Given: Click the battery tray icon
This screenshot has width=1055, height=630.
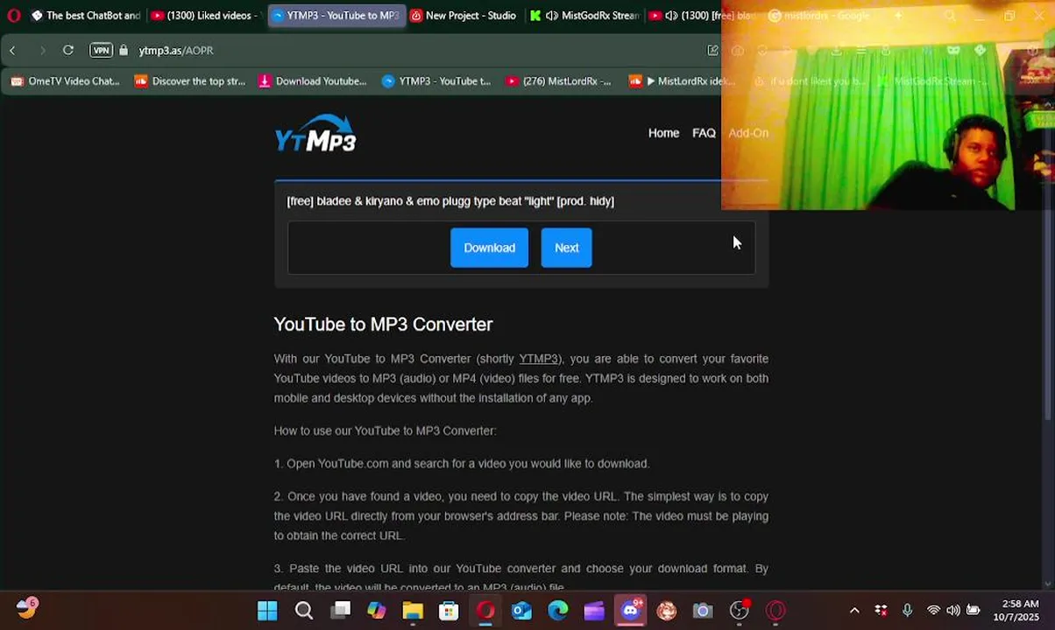Looking at the screenshot, I should [973, 611].
